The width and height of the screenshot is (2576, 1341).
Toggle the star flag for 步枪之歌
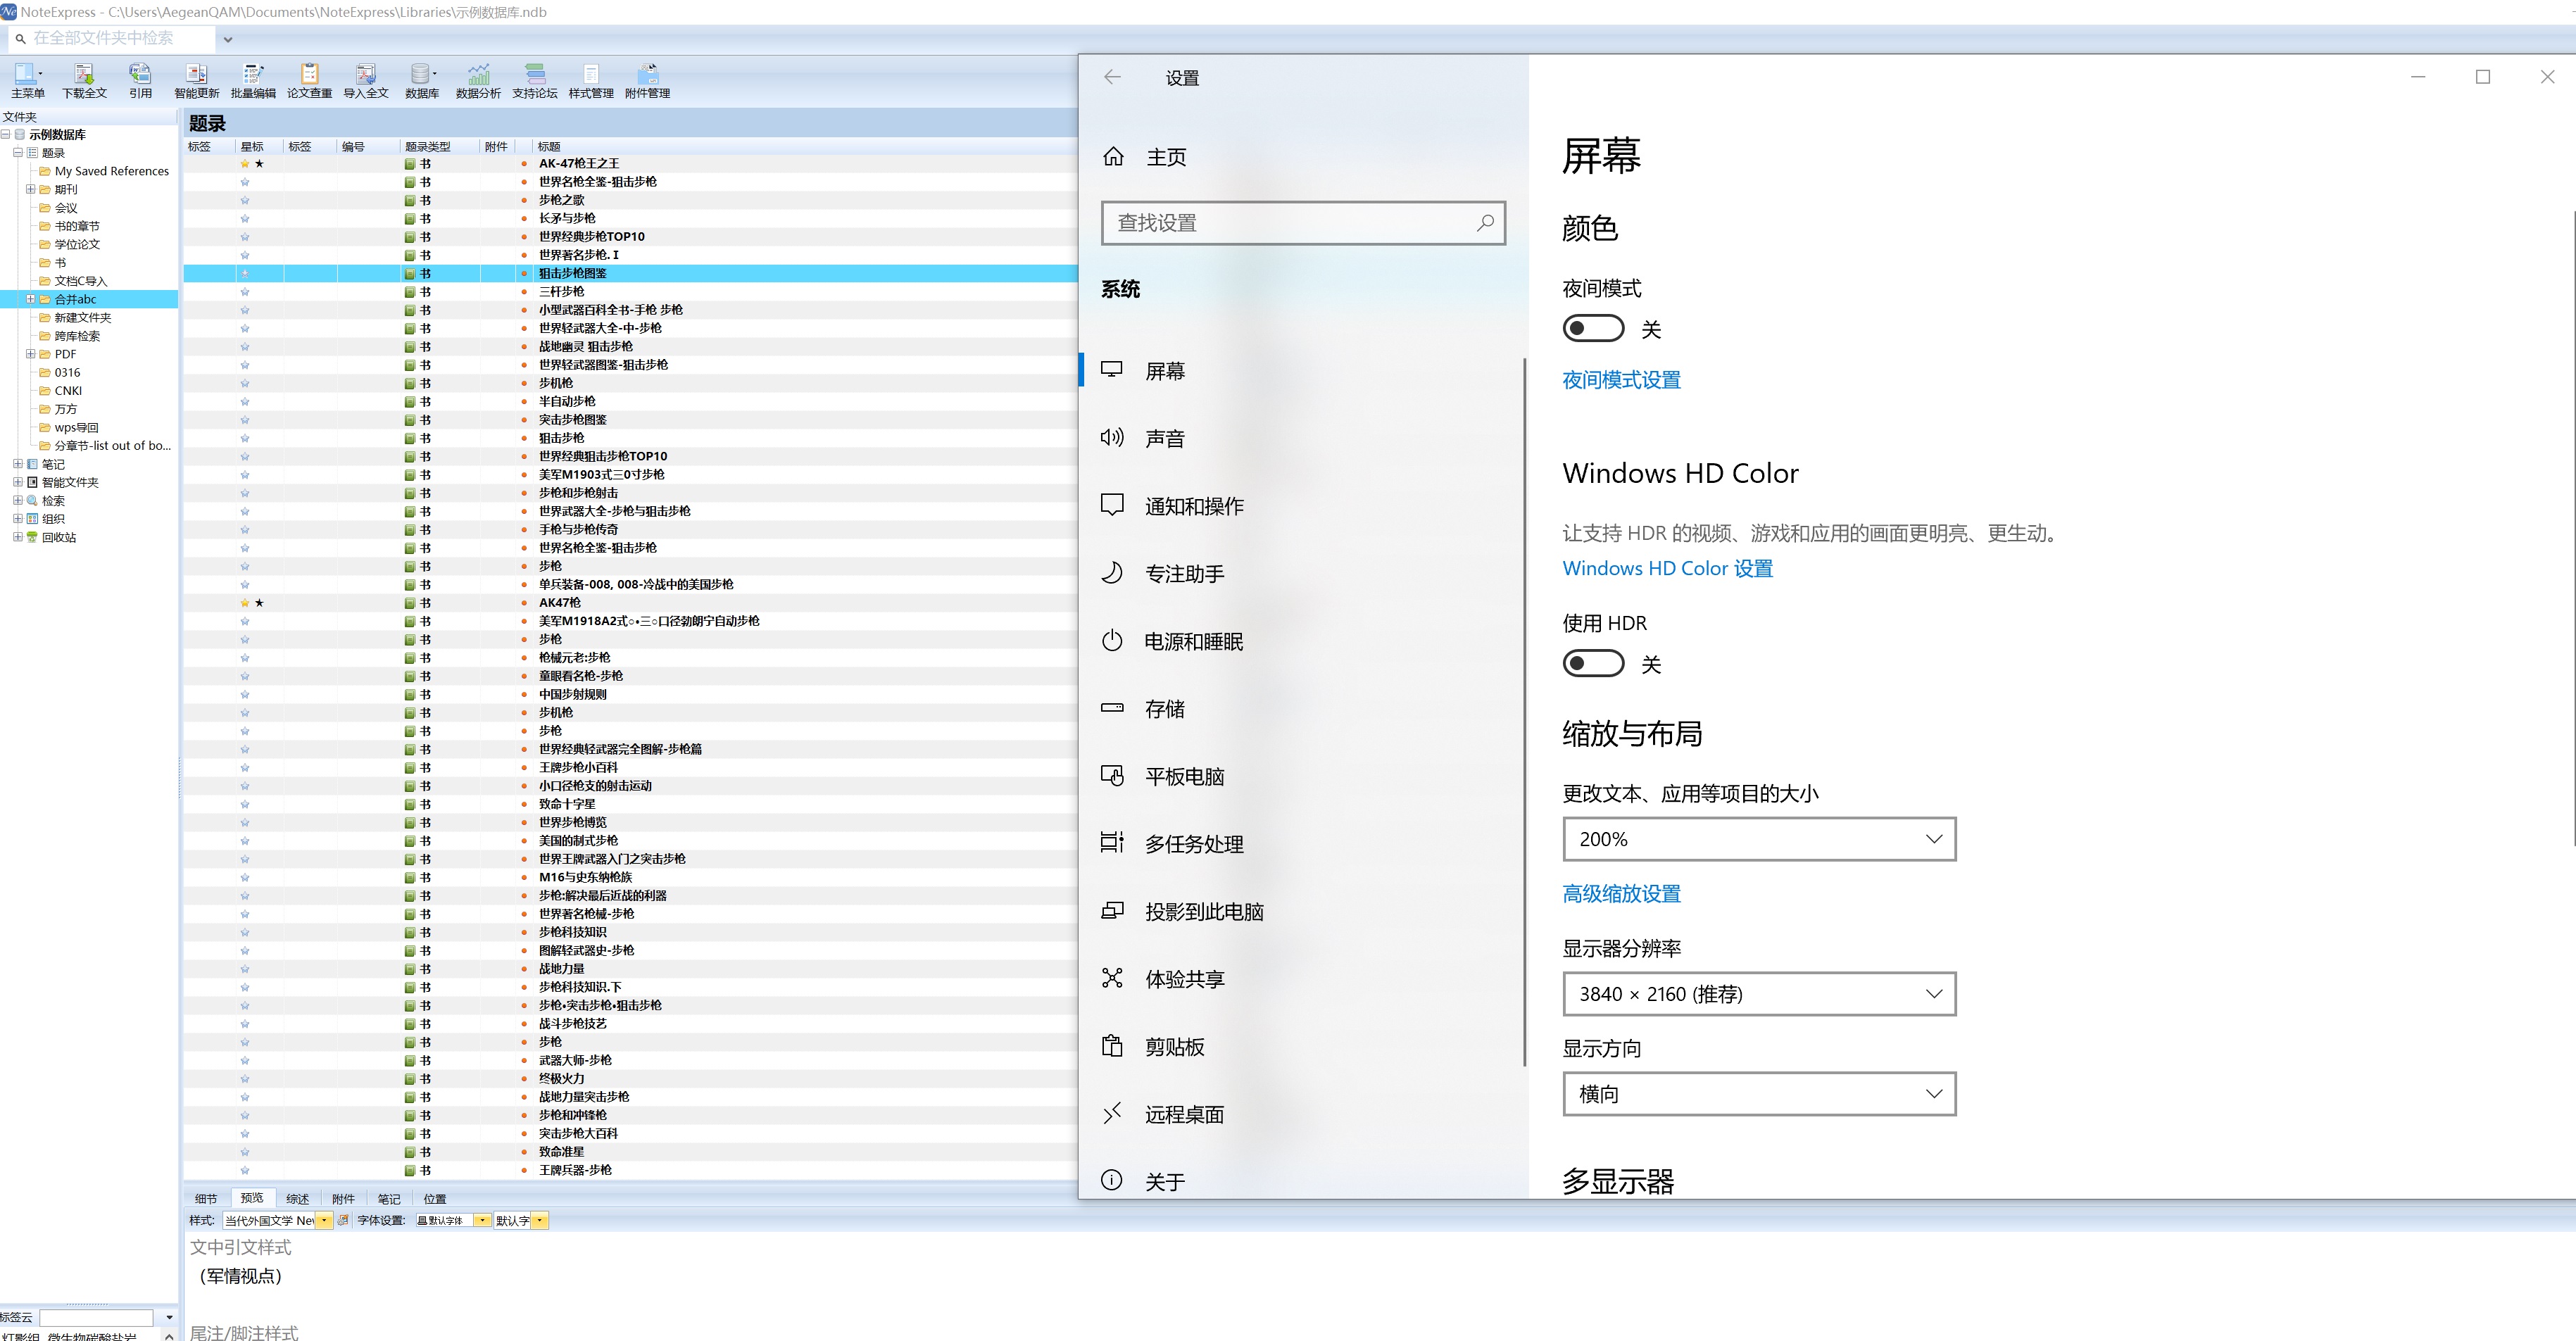(245, 200)
